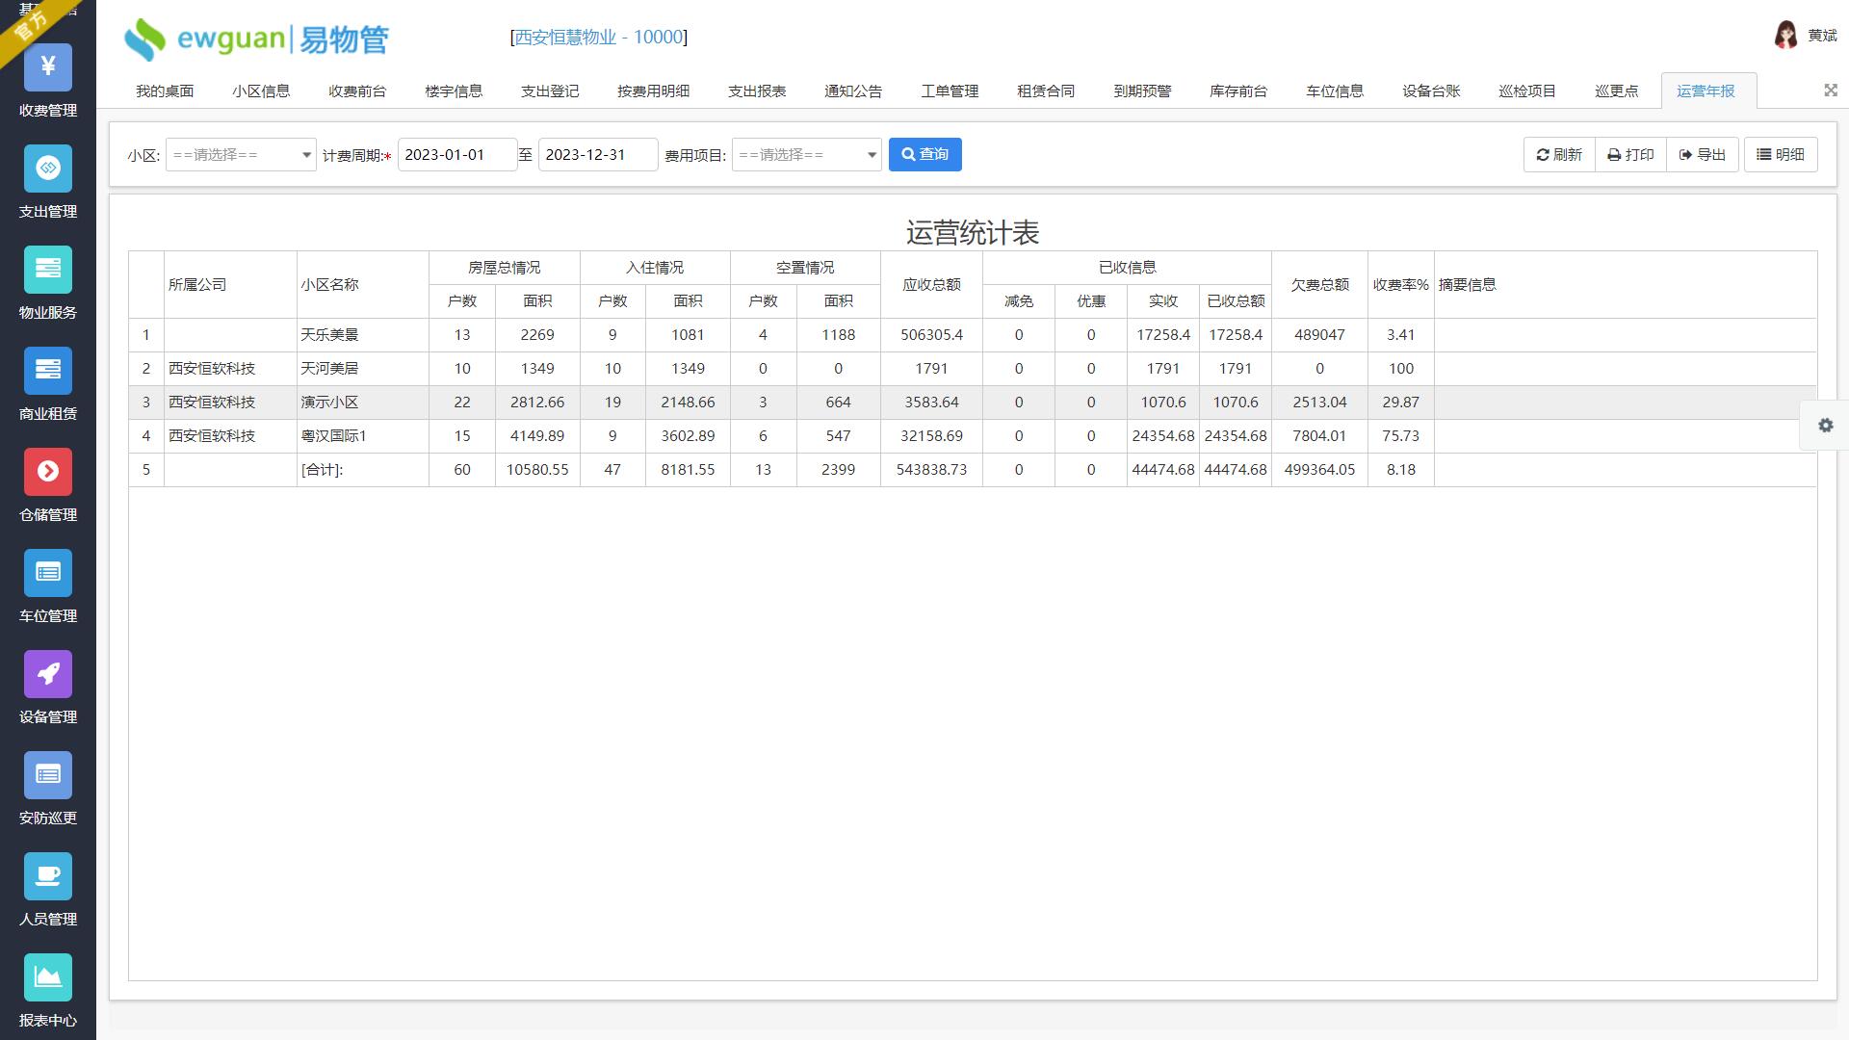Switch to the 设备台账 tab
1849x1040 pixels.
[1430, 91]
